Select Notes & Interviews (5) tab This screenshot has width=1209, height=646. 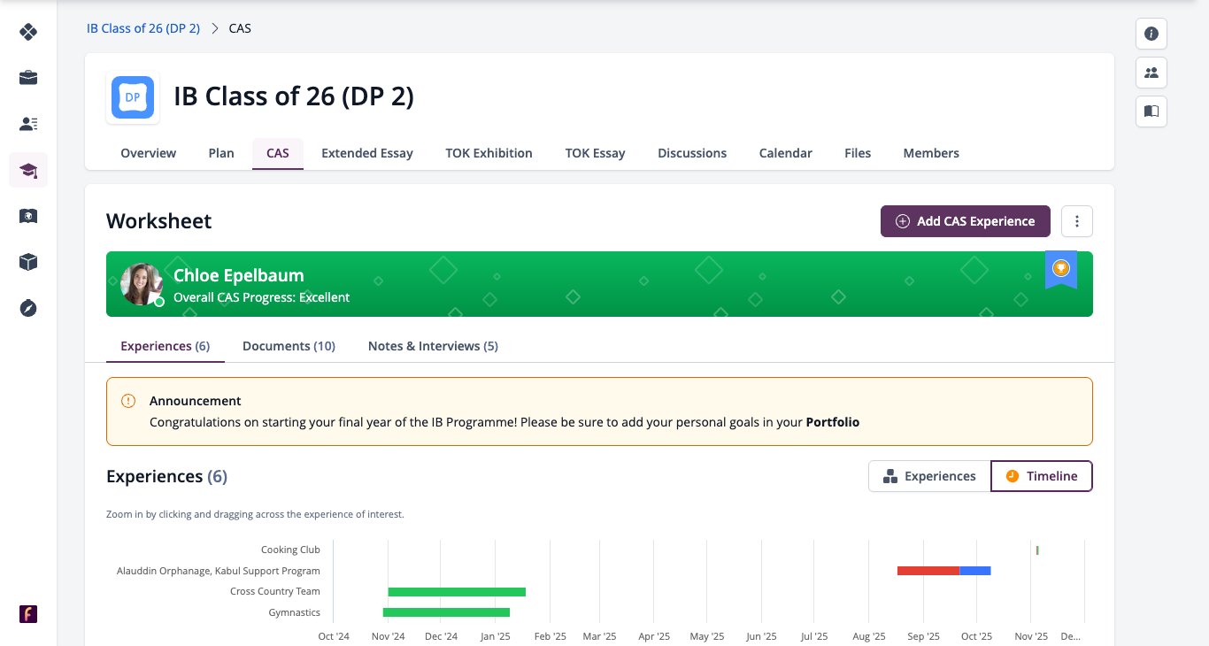tap(433, 346)
